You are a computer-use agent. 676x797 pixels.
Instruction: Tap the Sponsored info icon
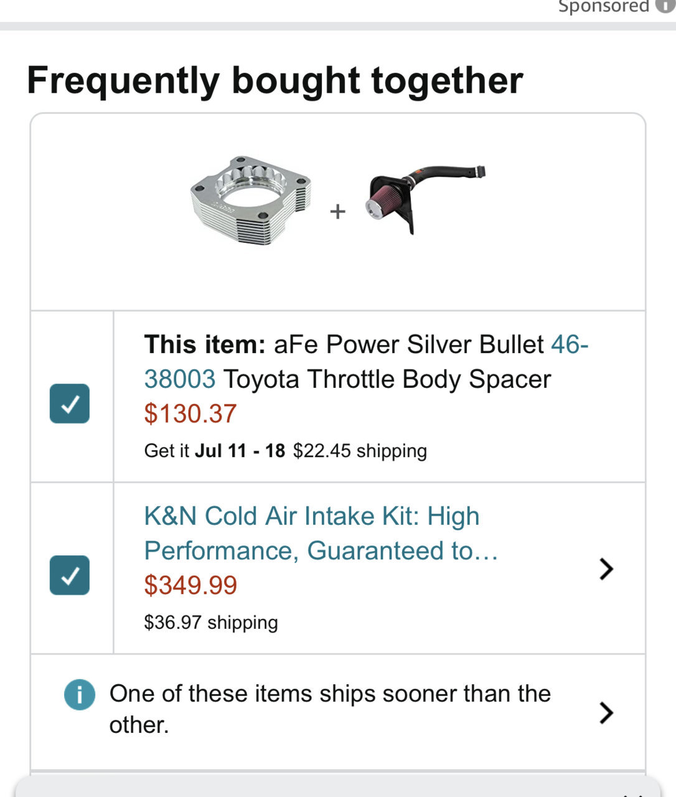[666, 5]
